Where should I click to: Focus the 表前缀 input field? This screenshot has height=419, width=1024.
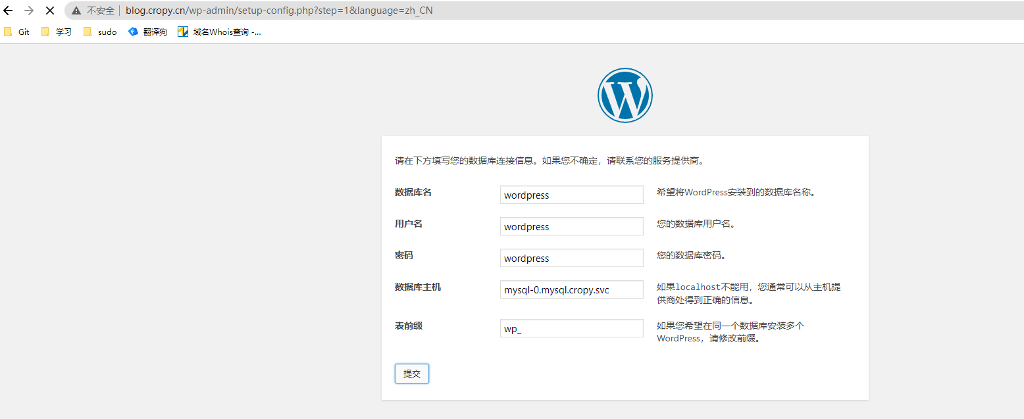(572, 328)
